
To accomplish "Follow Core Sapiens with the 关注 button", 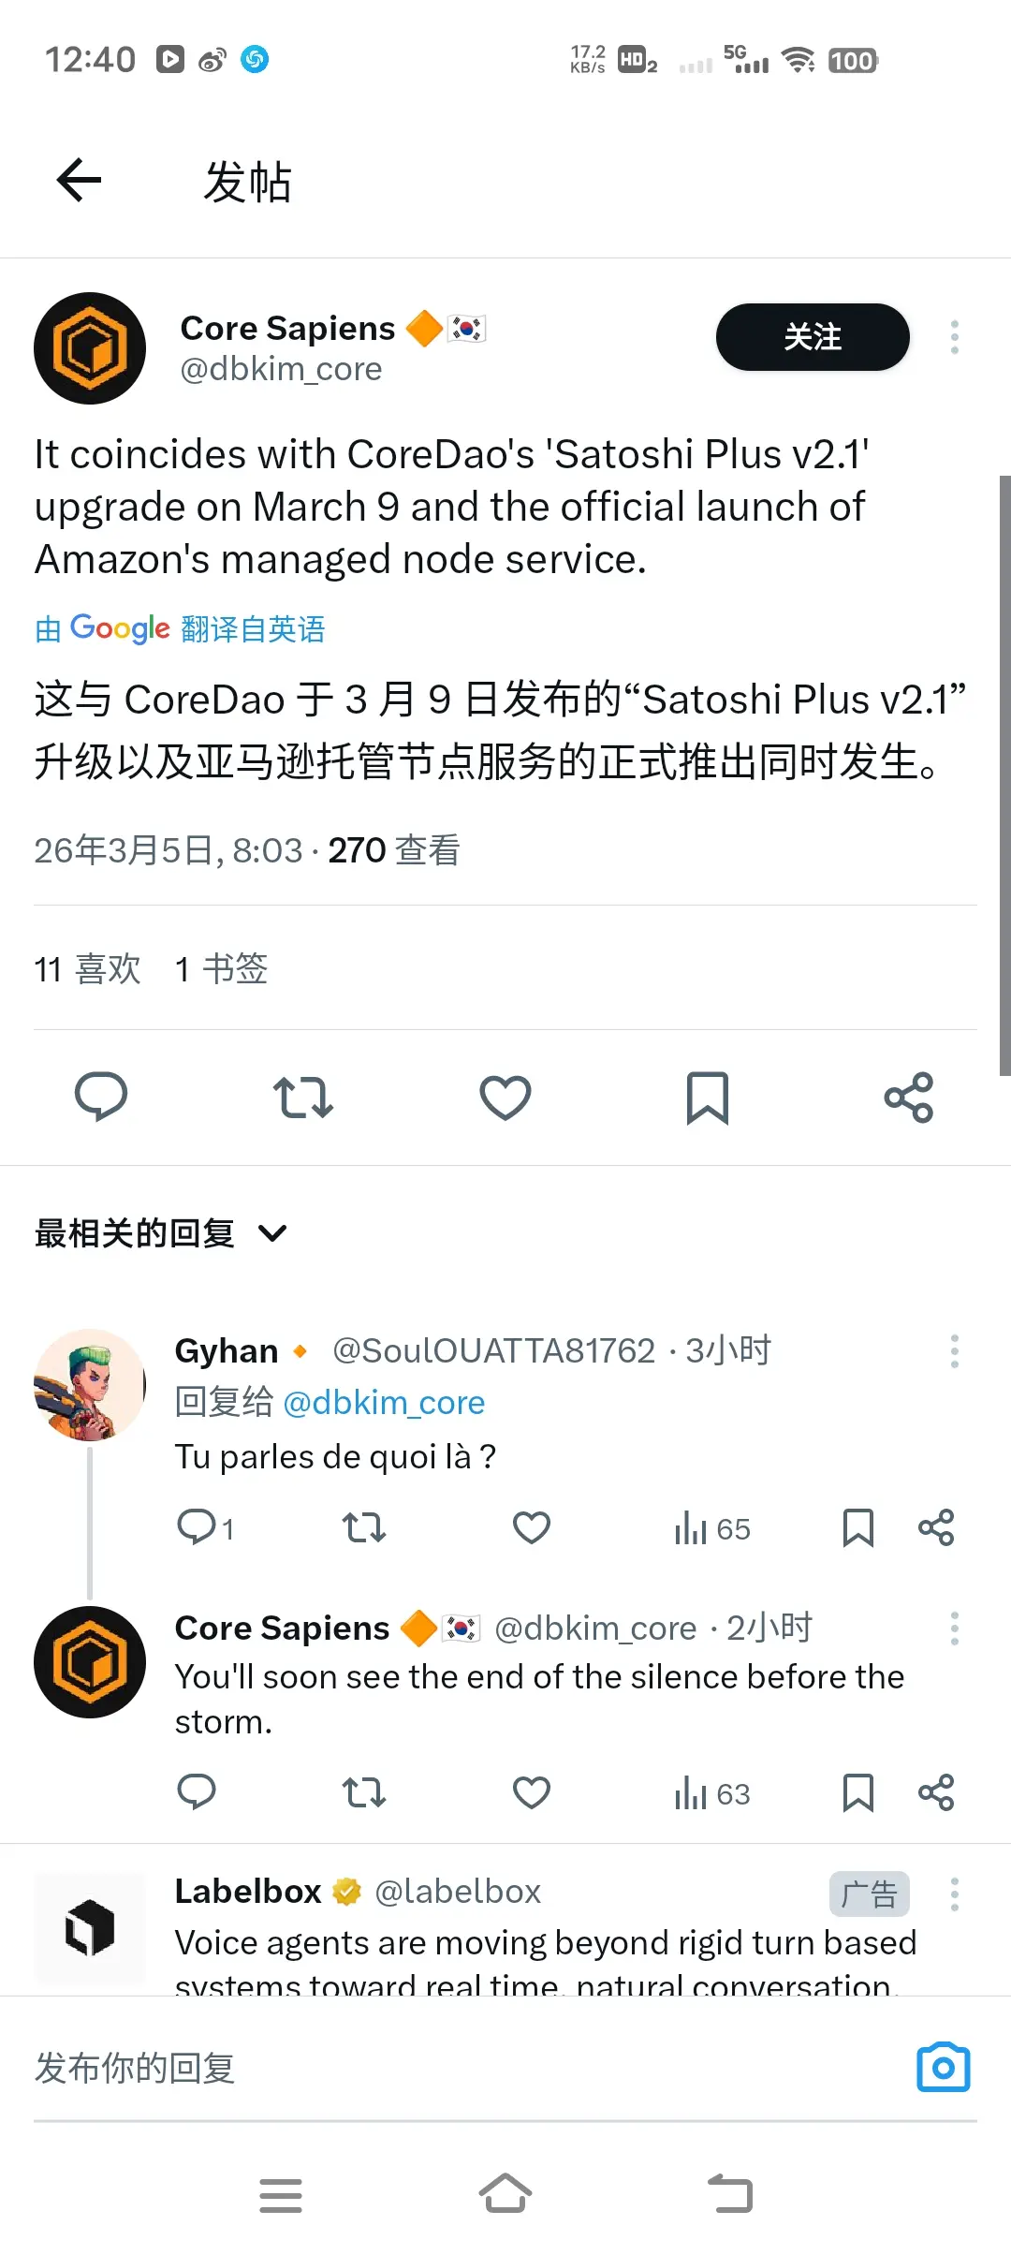I will tap(813, 337).
